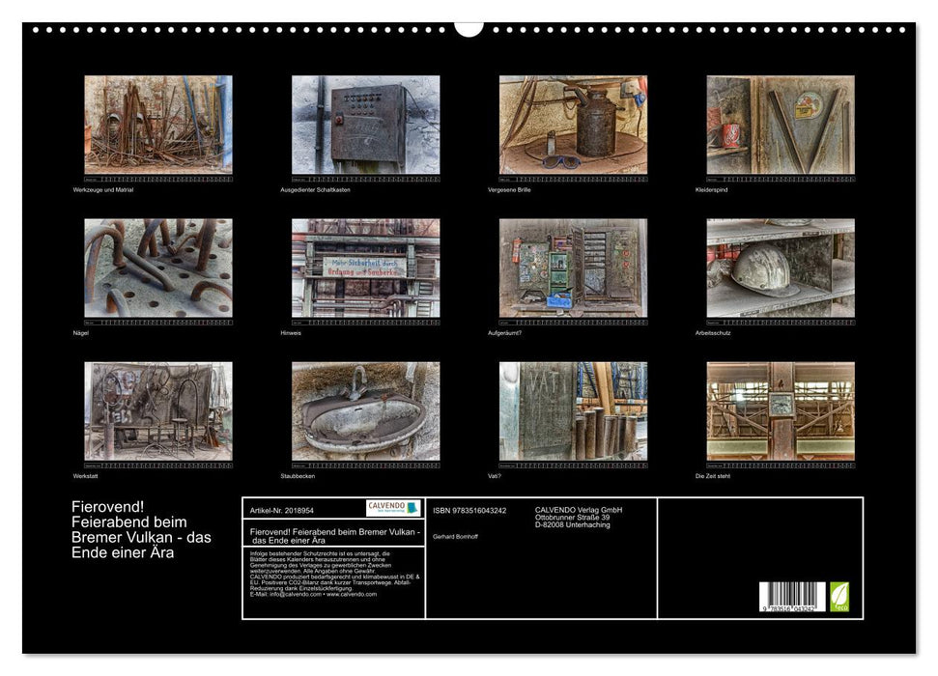Click the author name Gerhard Bomhoff

pyautogui.click(x=456, y=535)
